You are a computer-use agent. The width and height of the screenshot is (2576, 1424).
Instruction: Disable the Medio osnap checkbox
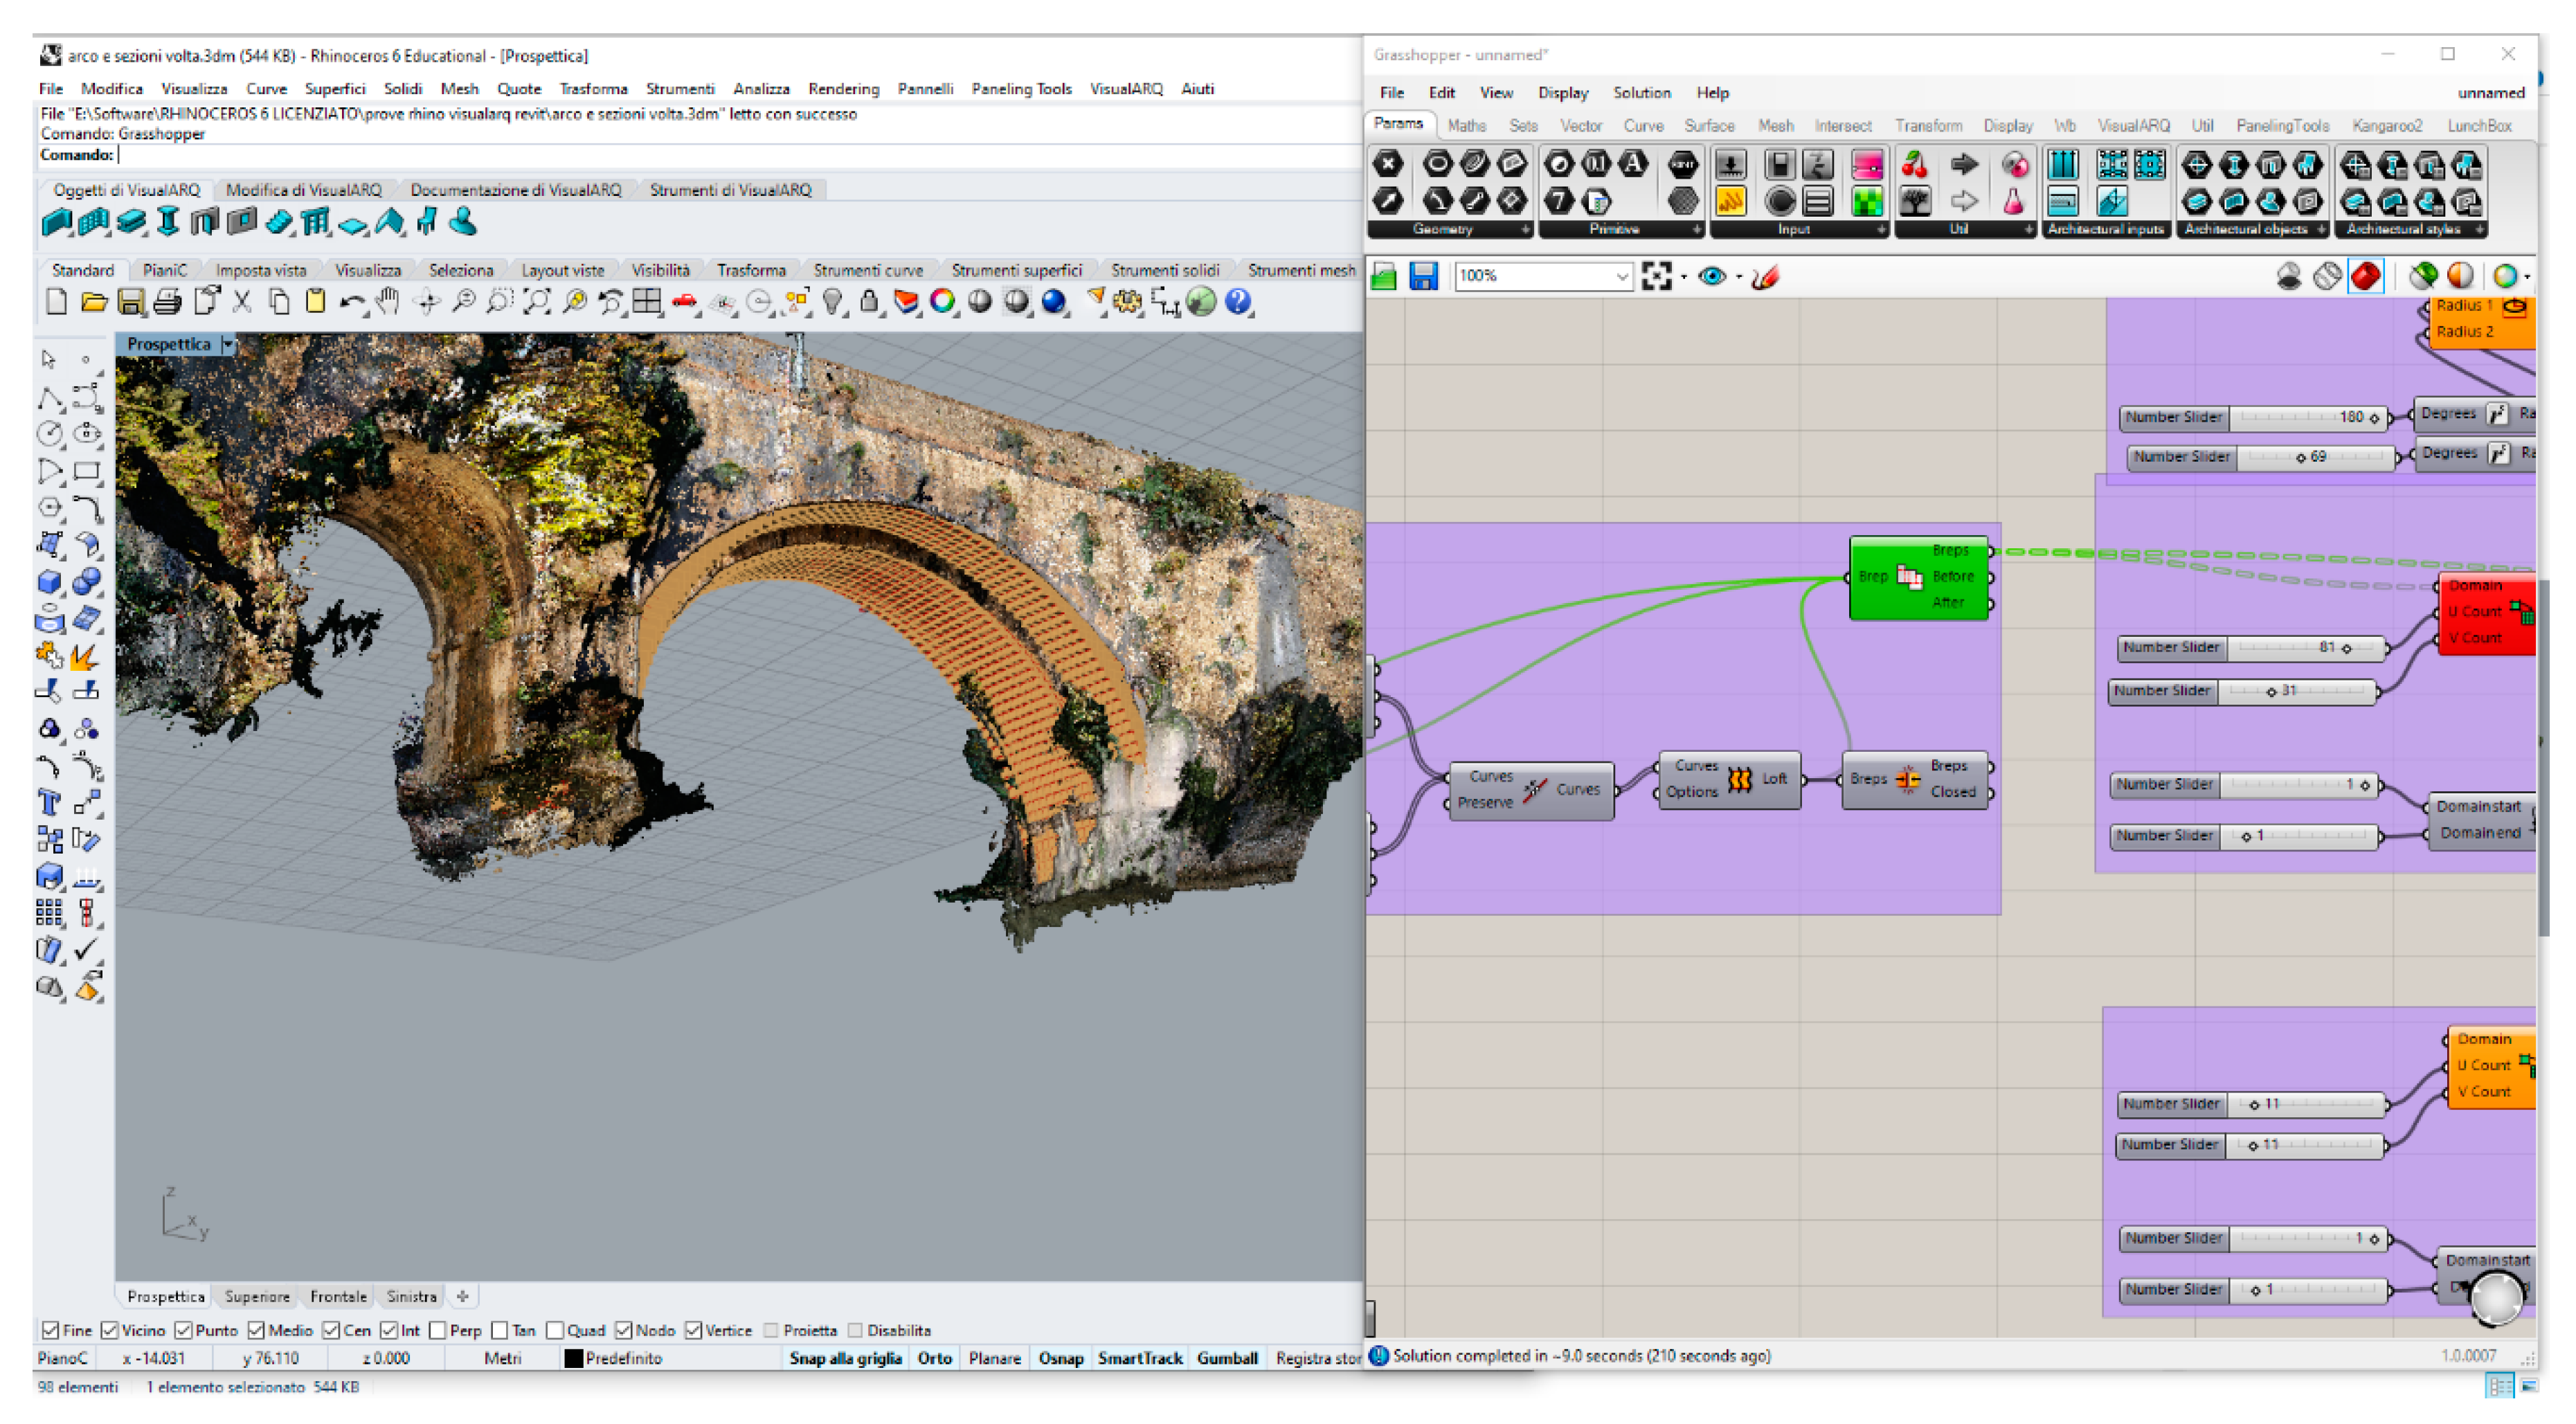click(x=257, y=1330)
